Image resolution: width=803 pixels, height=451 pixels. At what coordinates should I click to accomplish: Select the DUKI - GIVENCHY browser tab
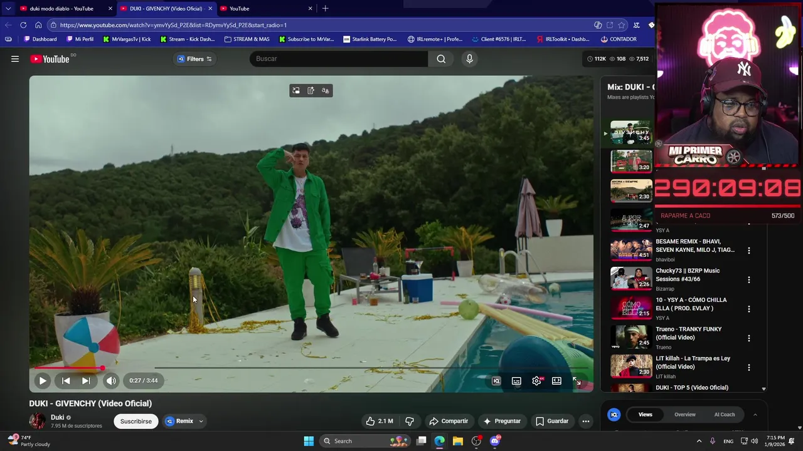click(x=166, y=8)
